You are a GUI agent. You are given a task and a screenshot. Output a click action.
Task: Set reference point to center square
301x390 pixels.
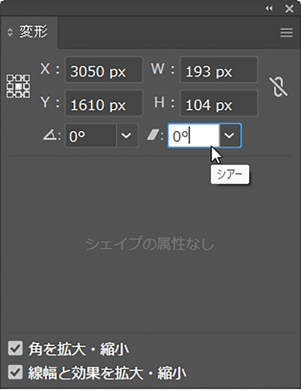click(18, 86)
